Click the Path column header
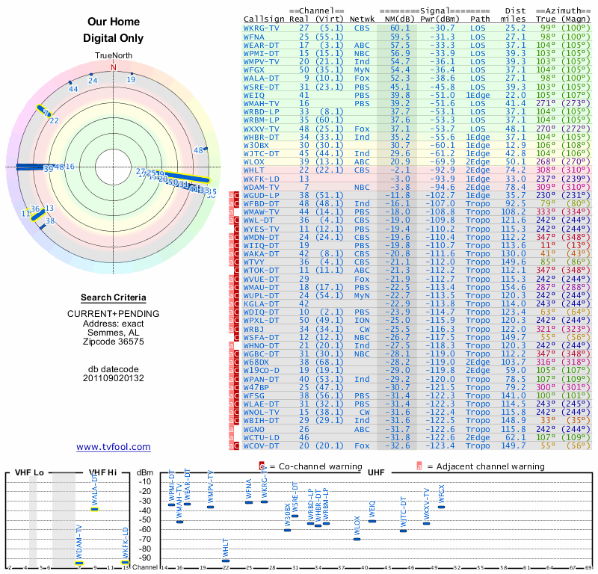 (x=480, y=19)
